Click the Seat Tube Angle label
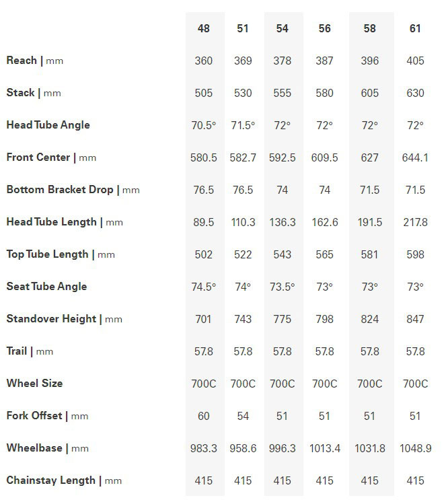 coord(46,287)
